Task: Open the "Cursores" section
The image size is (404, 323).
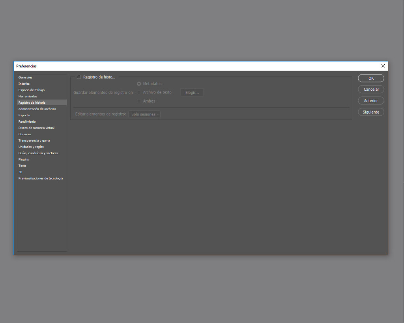Action: (24, 134)
